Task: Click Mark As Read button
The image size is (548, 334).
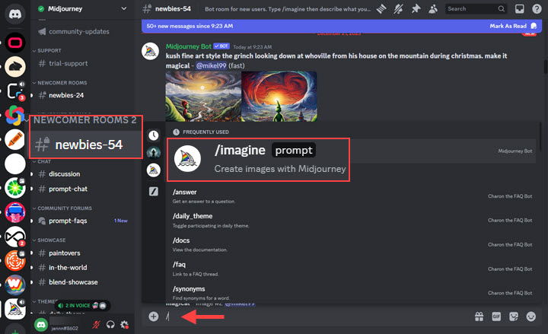Action: pos(513,26)
